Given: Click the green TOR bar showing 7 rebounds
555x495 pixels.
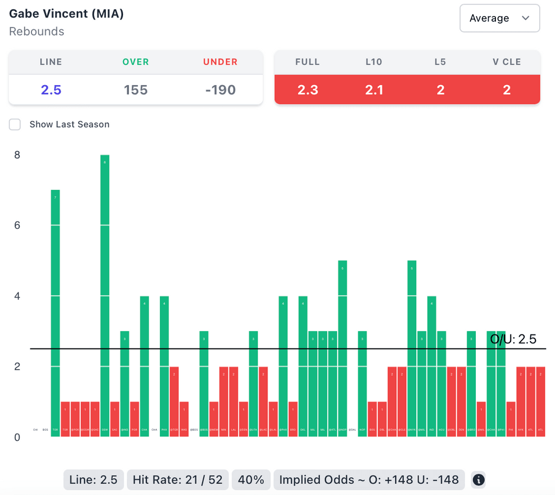Looking at the screenshot, I should (x=55, y=313).
